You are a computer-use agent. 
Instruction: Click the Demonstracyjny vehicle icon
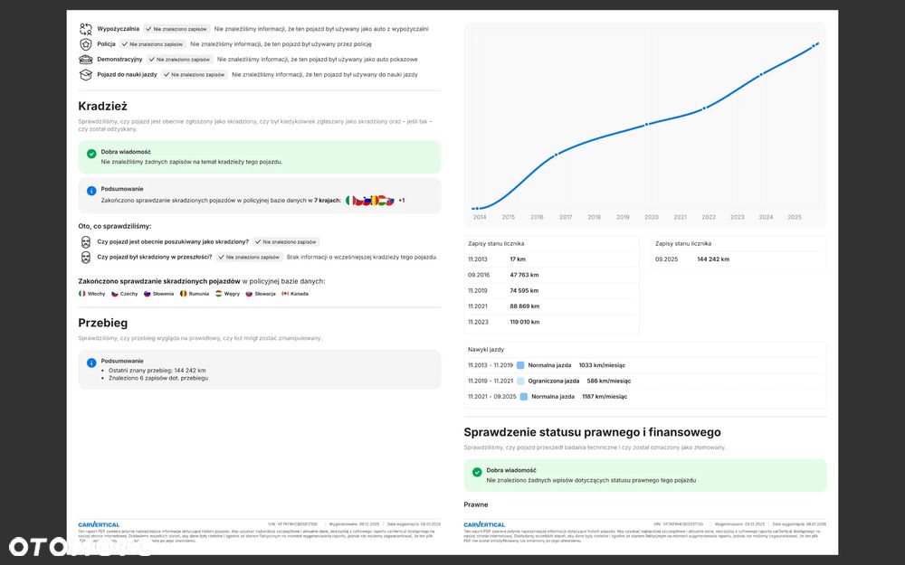[x=86, y=59]
